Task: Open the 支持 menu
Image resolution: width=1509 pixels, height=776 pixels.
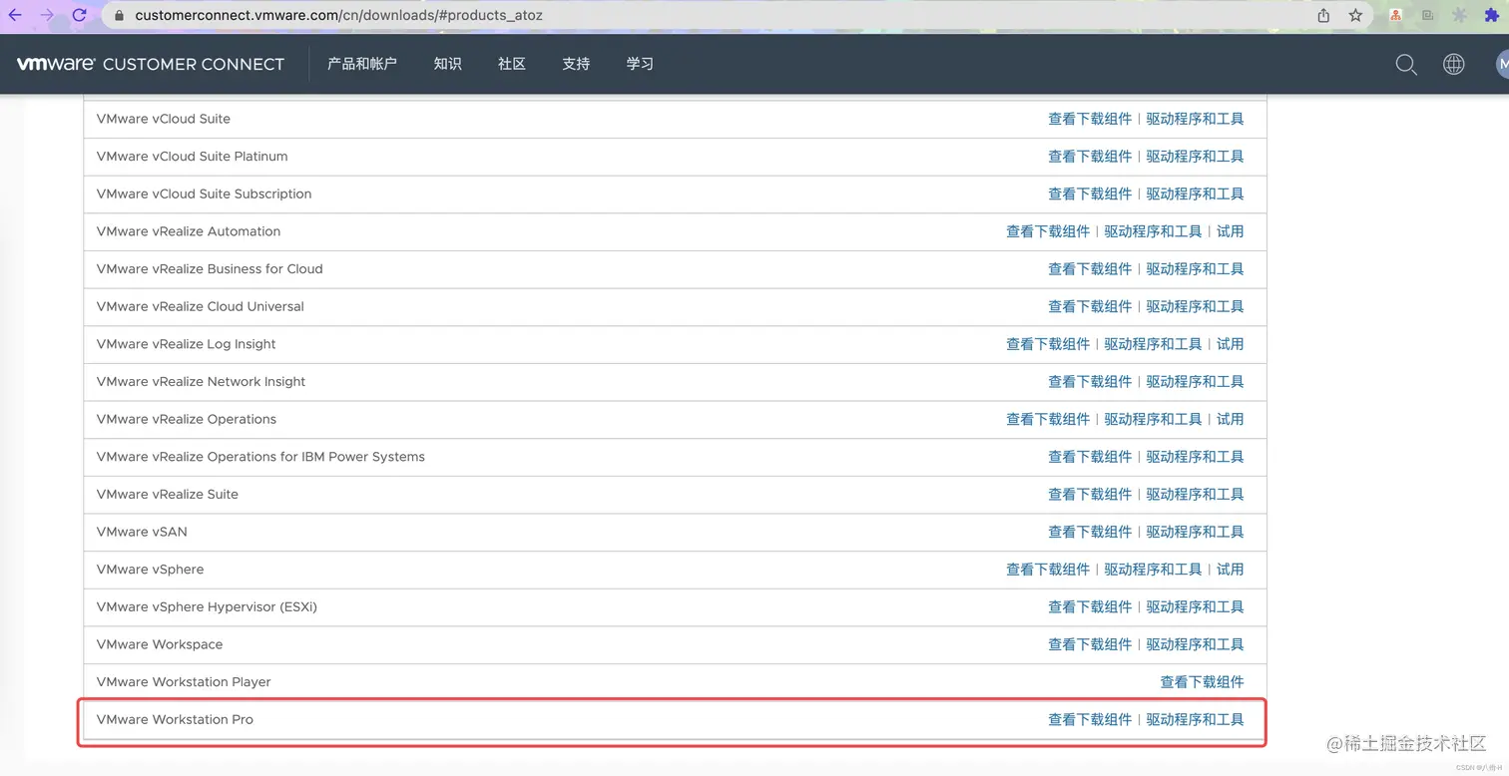Action: tap(576, 64)
